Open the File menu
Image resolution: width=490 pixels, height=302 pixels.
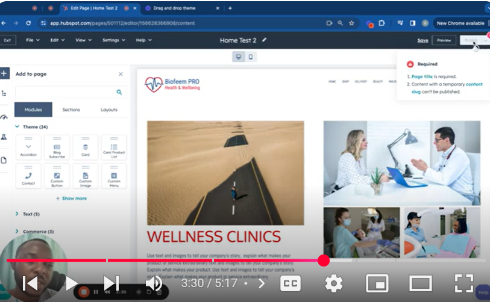coord(33,40)
